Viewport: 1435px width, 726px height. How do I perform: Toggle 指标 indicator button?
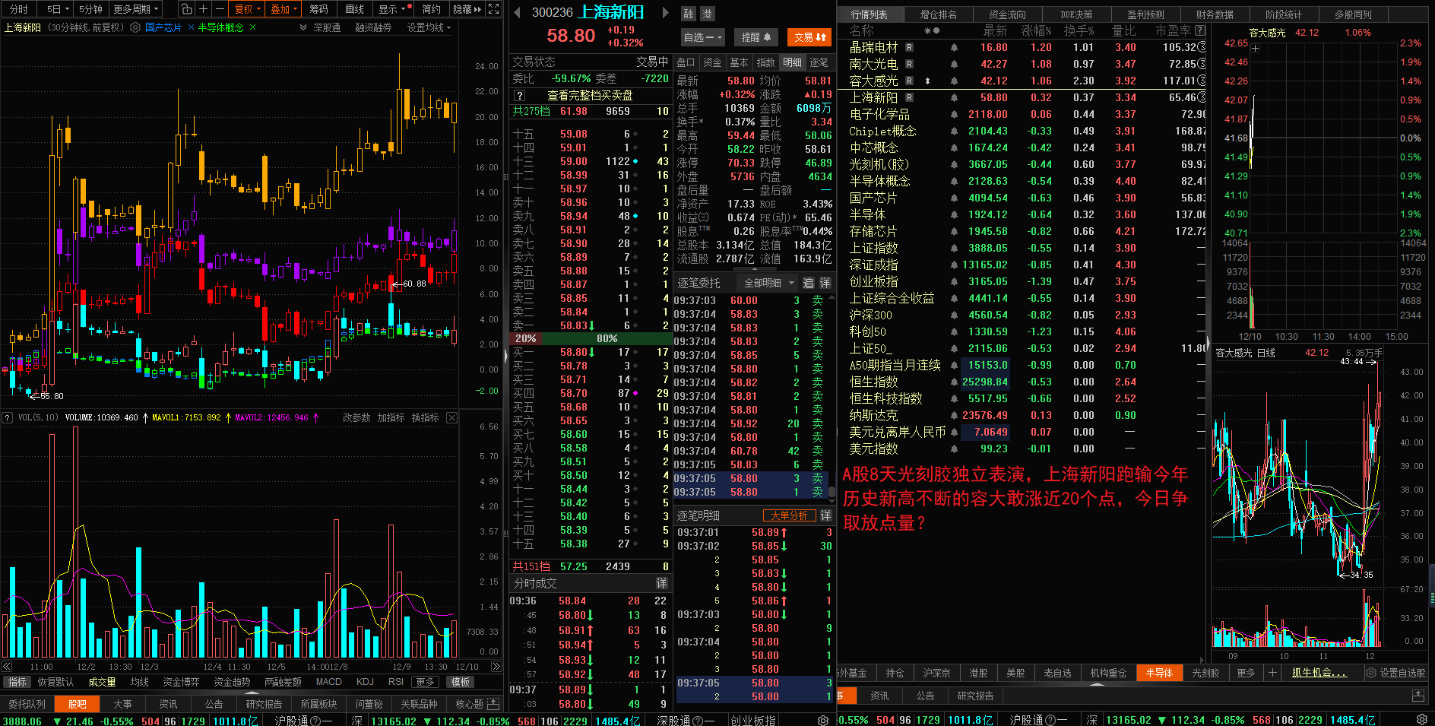pos(17,682)
